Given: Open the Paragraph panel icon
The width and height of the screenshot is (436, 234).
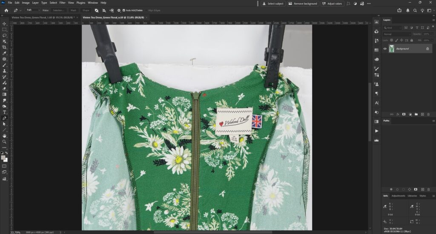Looking at the screenshot, I should point(376,94).
